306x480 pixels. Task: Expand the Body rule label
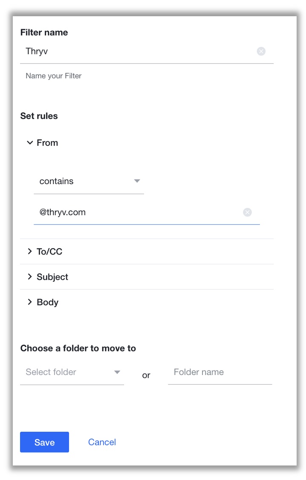(47, 302)
